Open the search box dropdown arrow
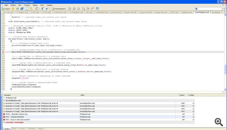Image resolution: width=227 pixels, height=130 pixels. click(222, 9)
